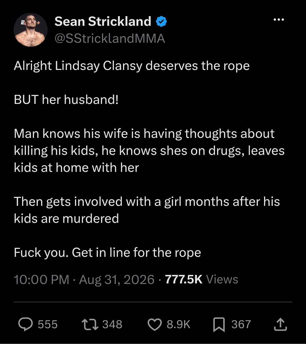This screenshot has width=306, height=344.
Task: Open the @SStricklandMMA handle link
Action: [110, 39]
